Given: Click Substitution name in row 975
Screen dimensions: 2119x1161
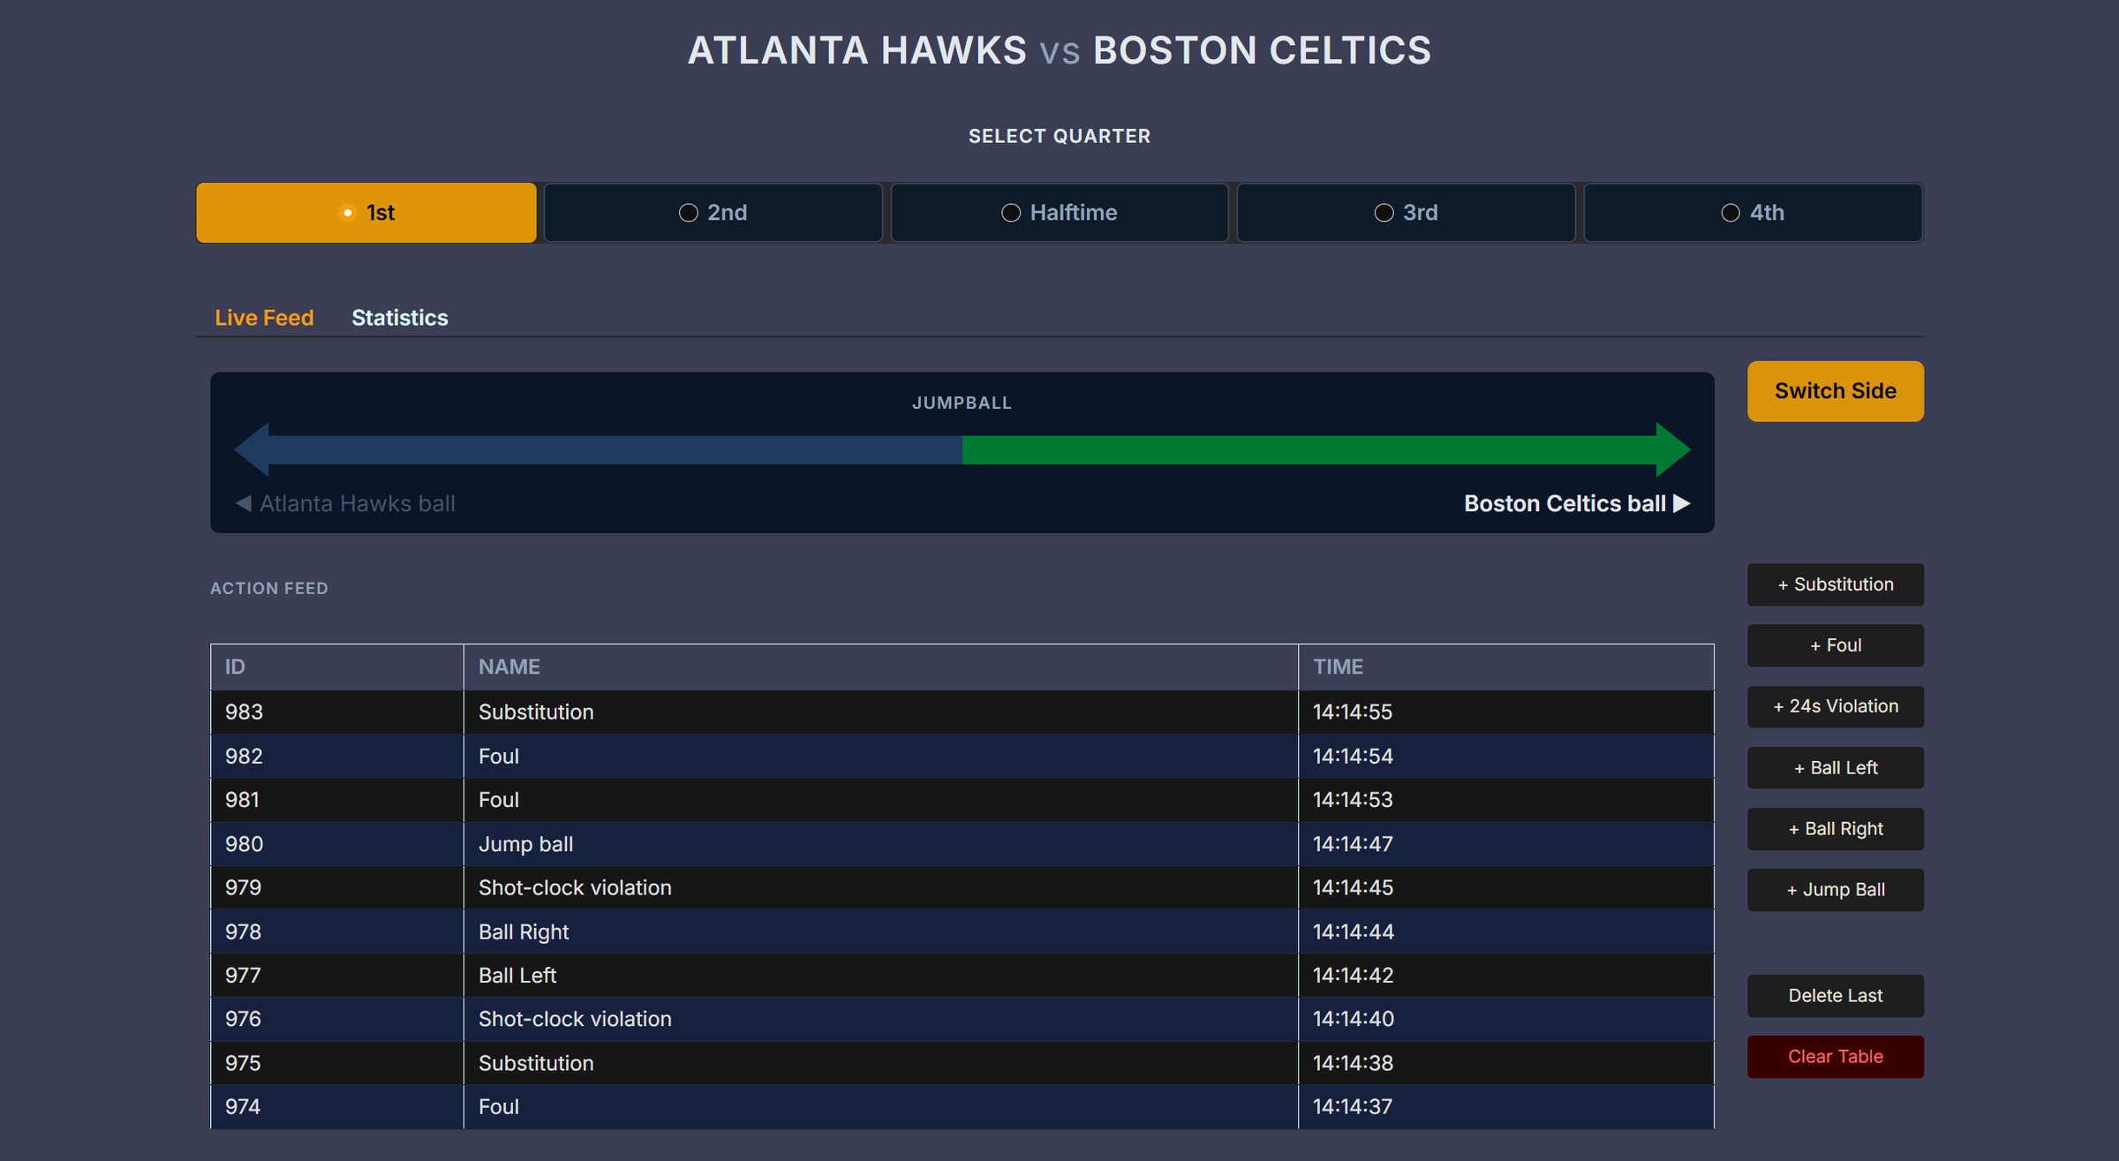Looking at the screenshot, I should (536, 1063).
